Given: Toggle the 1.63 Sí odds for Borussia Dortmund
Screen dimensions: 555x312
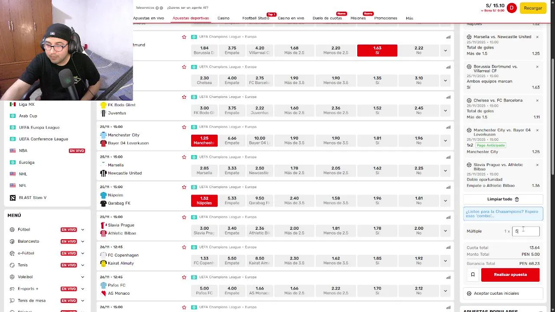Looking at the screenshot, I should click(x=377, y=50).
